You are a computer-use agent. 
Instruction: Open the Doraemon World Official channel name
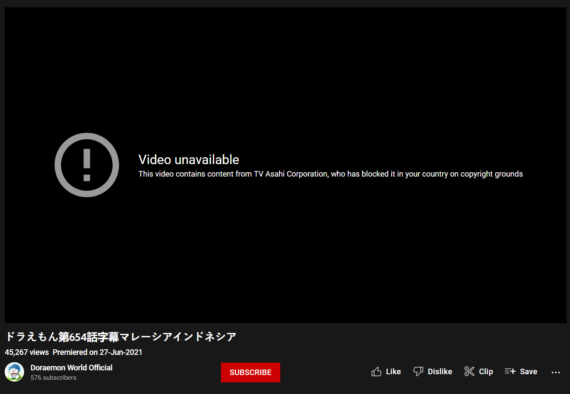[x=71, y=367]
